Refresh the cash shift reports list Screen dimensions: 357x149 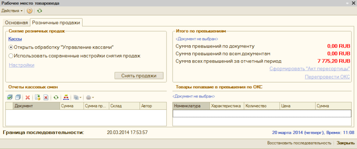56,97
